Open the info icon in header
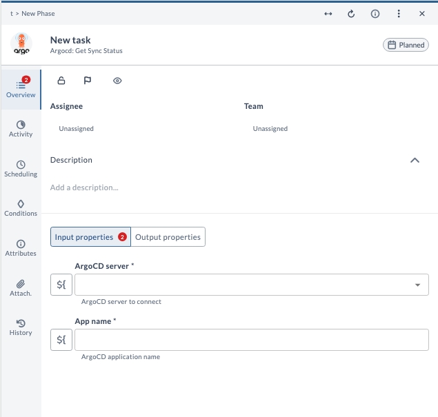 (x=375, y=14)
